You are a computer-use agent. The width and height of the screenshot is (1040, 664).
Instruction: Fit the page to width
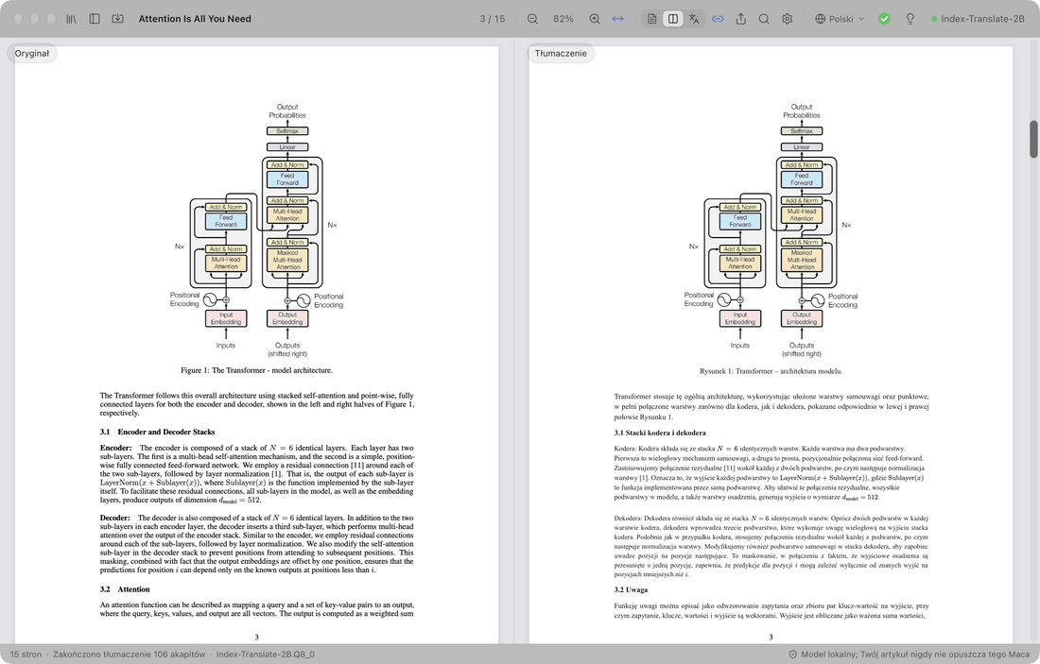[617, 19]
